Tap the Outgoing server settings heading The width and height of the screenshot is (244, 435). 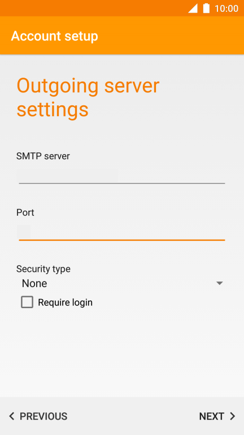88,97
